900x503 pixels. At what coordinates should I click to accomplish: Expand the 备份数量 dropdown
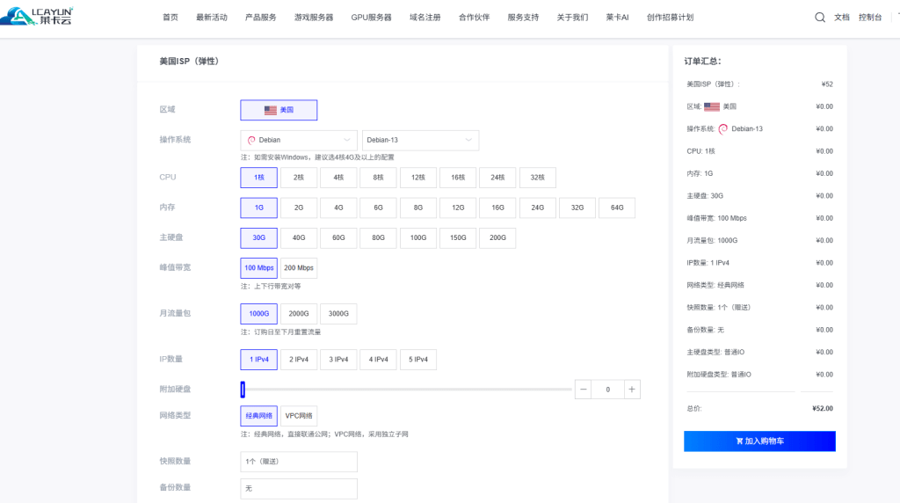click(x=299, y=488)
